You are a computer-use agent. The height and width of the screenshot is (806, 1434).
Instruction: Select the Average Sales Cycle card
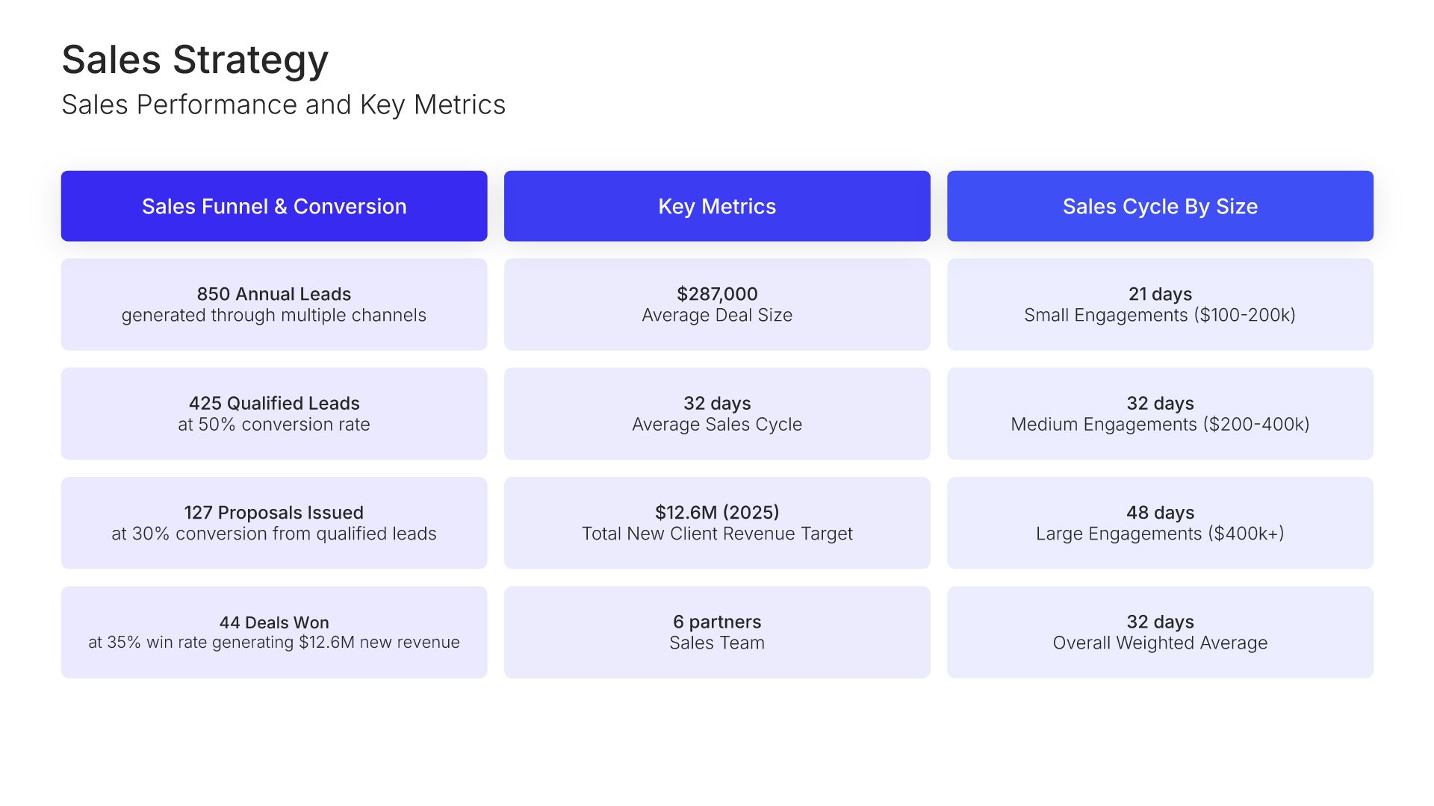(x=717, y=413)
